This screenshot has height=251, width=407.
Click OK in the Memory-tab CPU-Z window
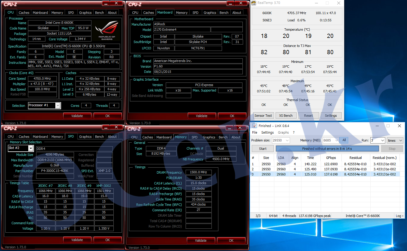pyautogui.click(x=231, y=240)
